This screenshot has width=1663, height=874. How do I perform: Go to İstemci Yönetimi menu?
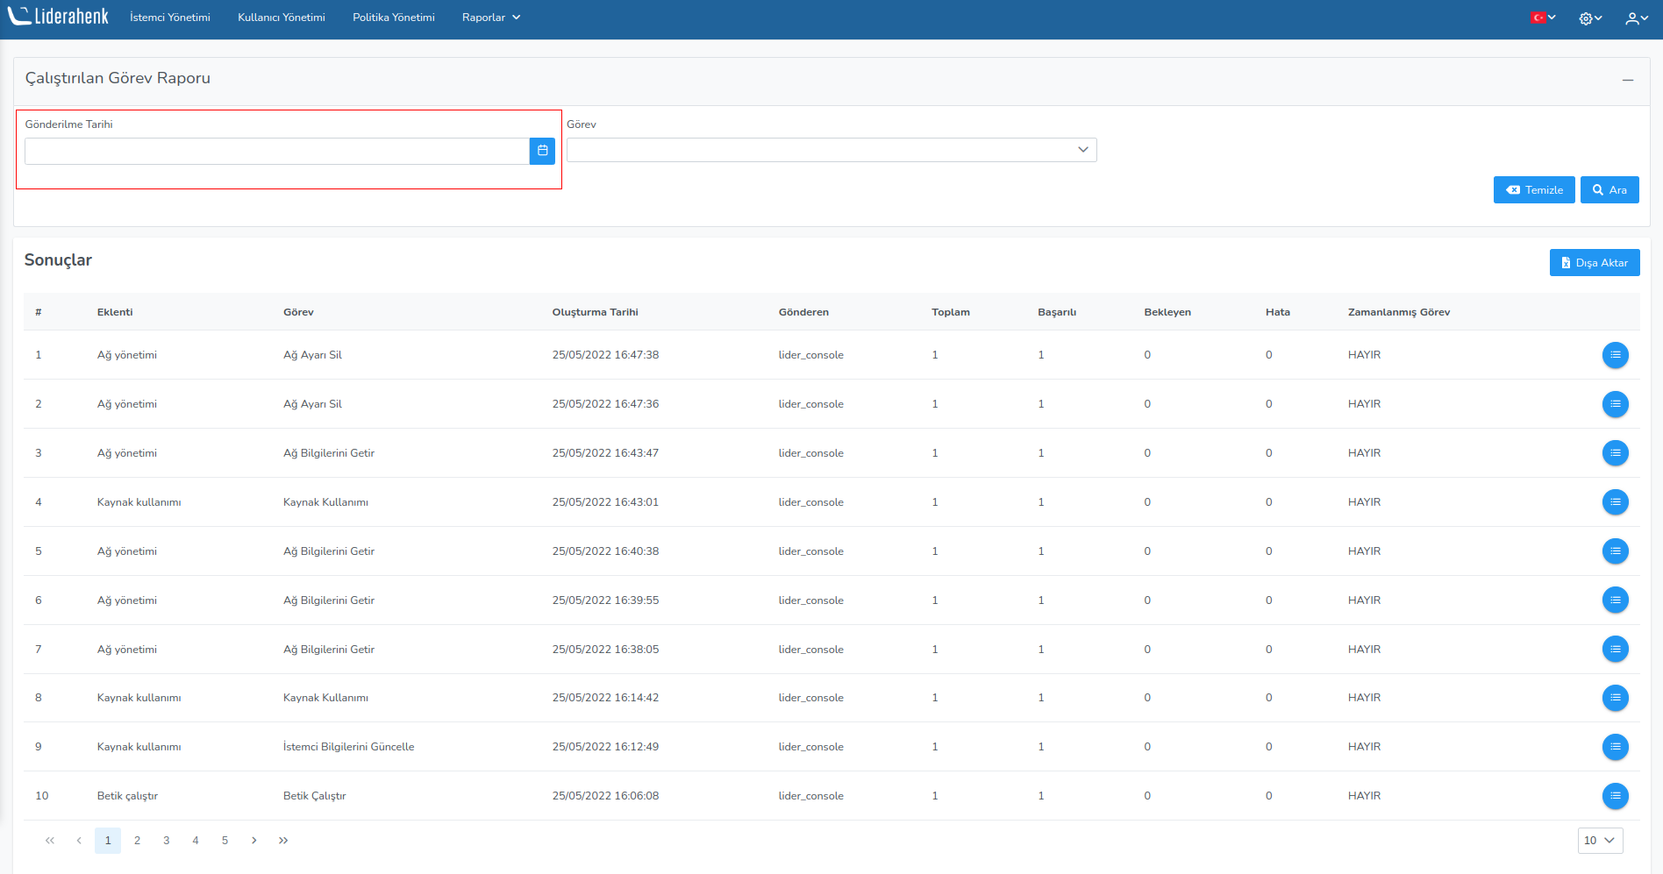pyautogui.click(x=170, y=18)
